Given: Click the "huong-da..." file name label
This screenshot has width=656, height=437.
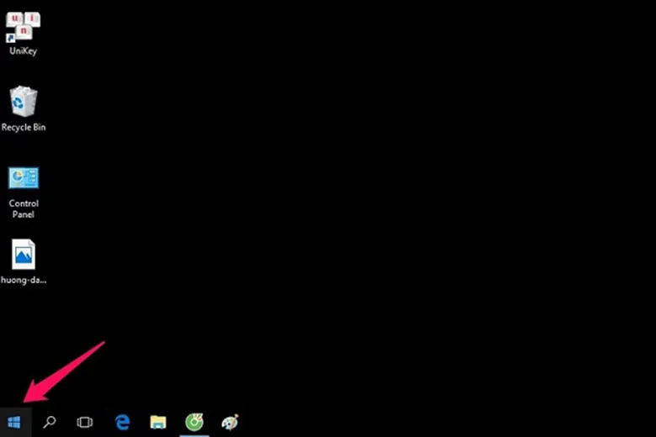Looking at the screenshot, I should point(24,280).
